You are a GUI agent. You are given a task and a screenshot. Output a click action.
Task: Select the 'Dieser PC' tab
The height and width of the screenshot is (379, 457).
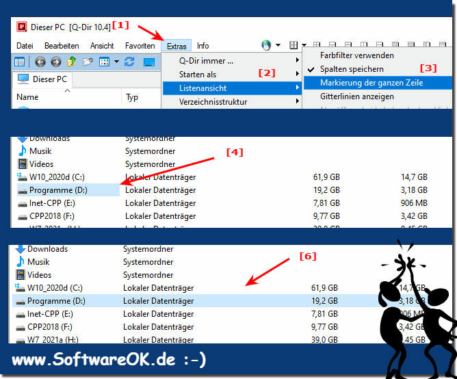pos(42,79)
